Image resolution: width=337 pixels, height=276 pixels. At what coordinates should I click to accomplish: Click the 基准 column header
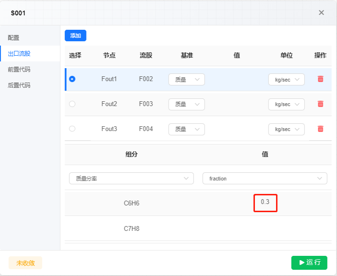(187, 56)
